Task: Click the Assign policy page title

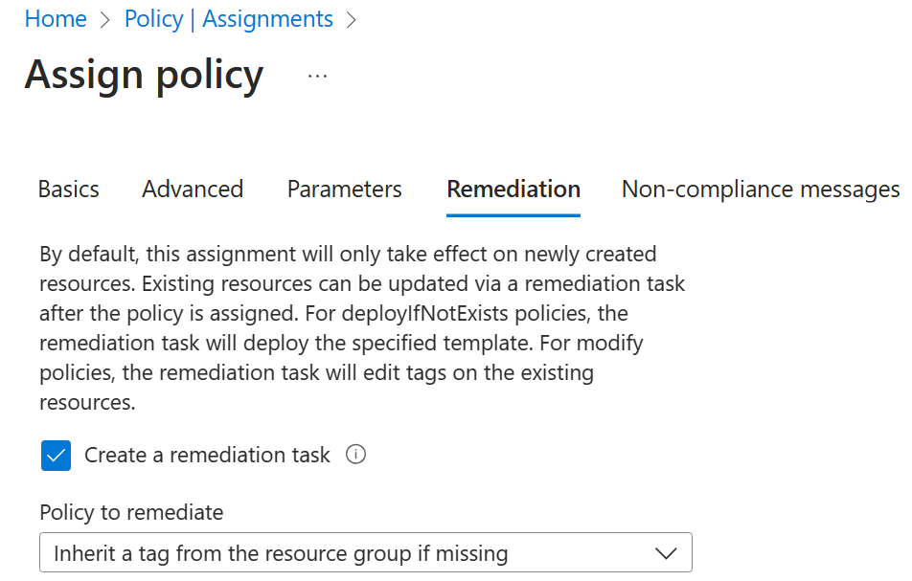Action: click(145, 75)
